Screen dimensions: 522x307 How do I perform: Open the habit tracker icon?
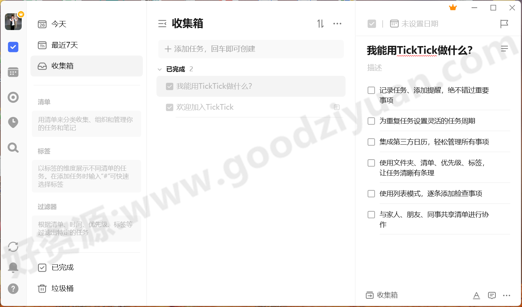tap(13, 97)
